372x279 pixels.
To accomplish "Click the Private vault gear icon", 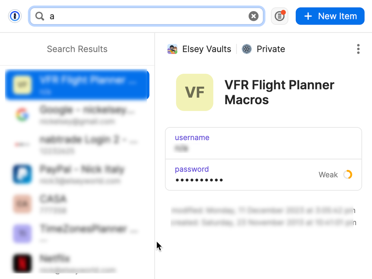I will tap(247, 49).
